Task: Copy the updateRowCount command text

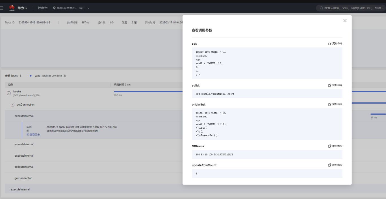Action: 335,165
